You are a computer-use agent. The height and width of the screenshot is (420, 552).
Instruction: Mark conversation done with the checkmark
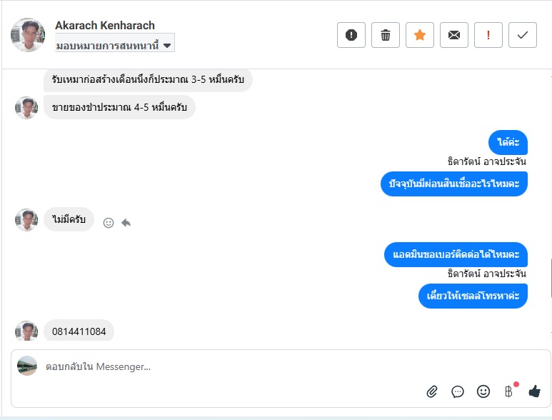pos(523,35)
